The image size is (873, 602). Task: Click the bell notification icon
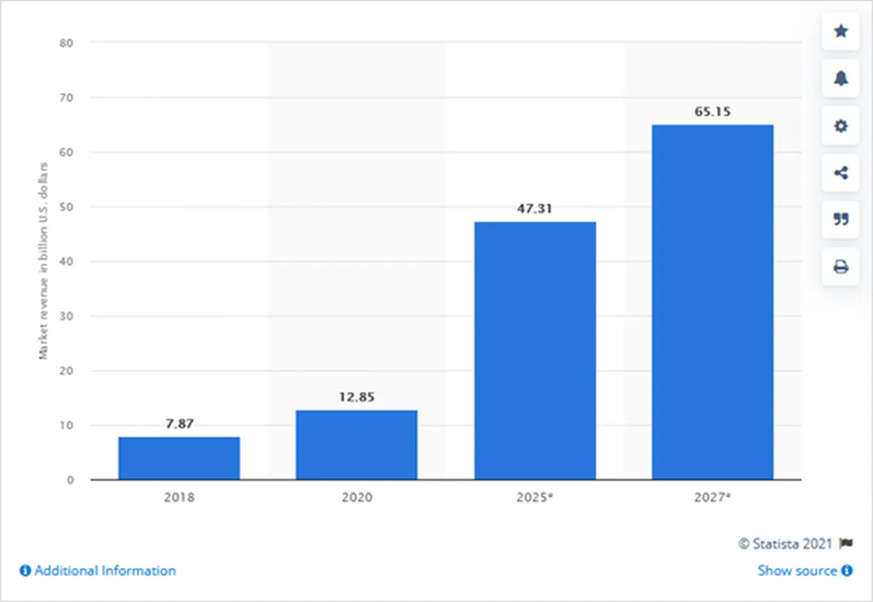(x=840, y=79)
